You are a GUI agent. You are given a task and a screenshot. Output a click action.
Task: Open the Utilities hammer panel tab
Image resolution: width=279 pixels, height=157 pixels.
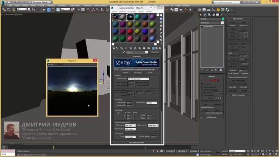[222, 15]
